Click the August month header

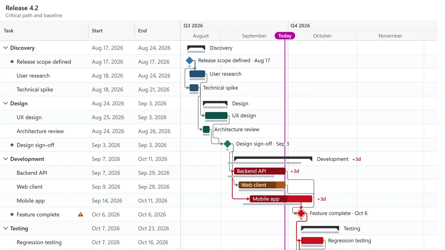pos(201,36)
